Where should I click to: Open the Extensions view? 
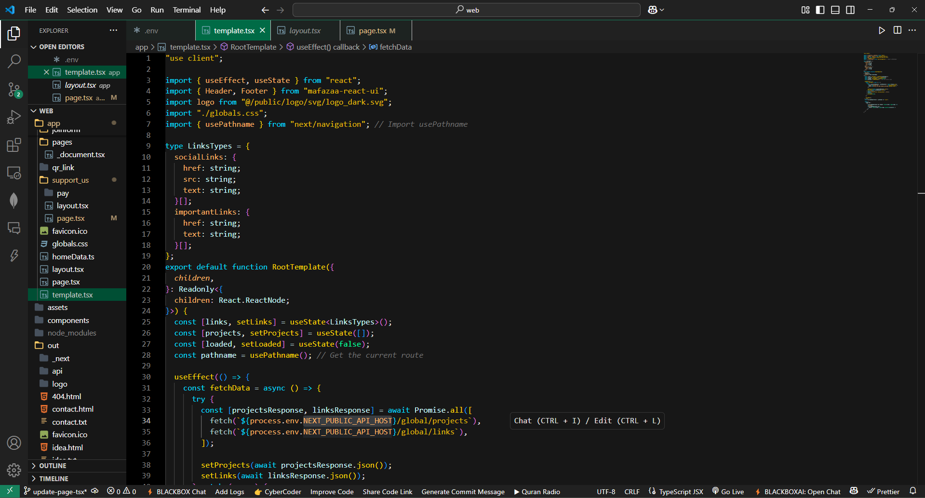tap(14, 145)
